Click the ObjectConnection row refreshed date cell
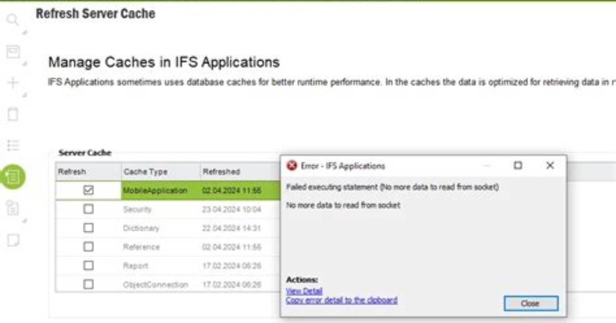Screen dimensions: 616x323 coord(241,284)
